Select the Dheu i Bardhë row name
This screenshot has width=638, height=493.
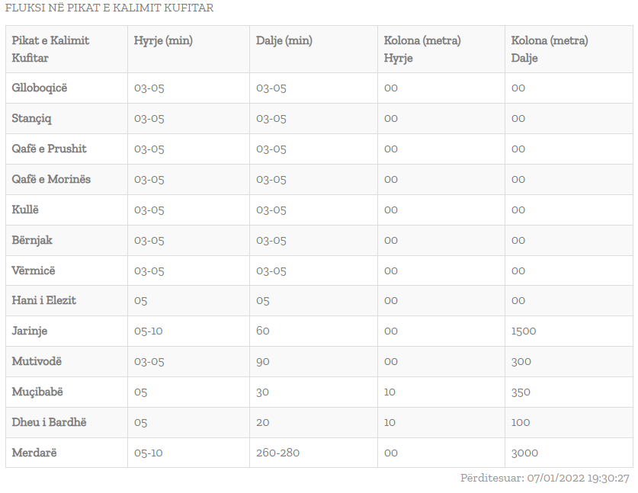point(50,422)
